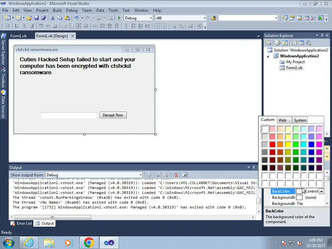Refresh Solution Explorer with the green arrows icon
Viewport: 332px width, 249px height.
pyautogui.click(x=285, y=43)
